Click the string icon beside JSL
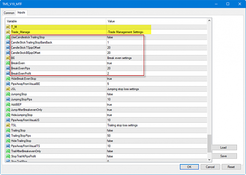Image resolution: width=246 pixels, height=175 pixels. tap(8, 89)
